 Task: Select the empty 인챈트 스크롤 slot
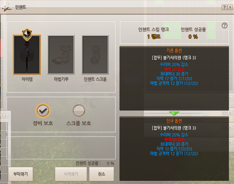coord(95,55)
